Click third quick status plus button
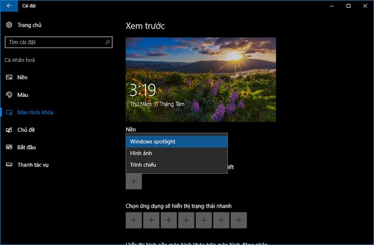This screenshot has height=245, width=374. 169,220
